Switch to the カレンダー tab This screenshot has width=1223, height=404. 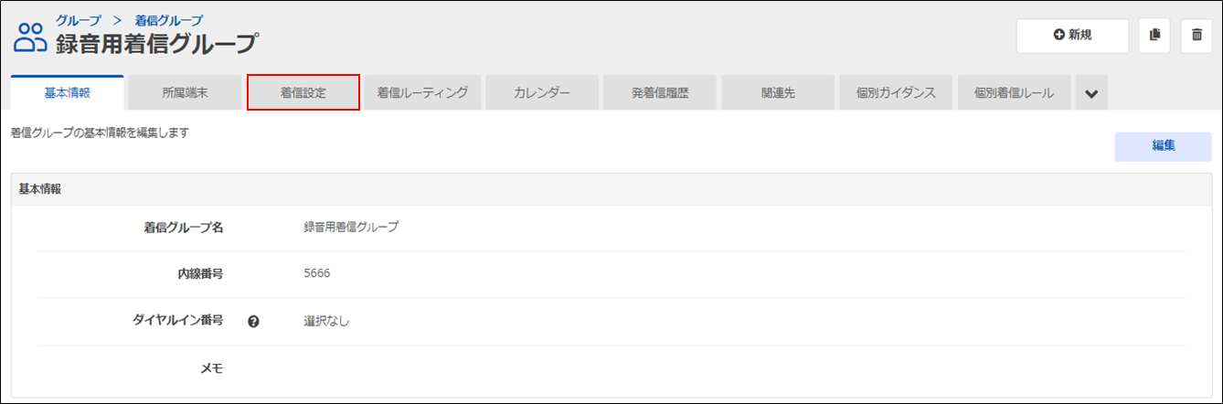tap(542, 93)
